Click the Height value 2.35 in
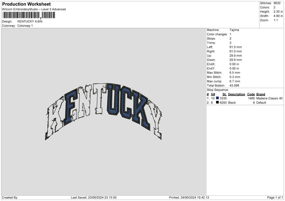 (278, 11)
